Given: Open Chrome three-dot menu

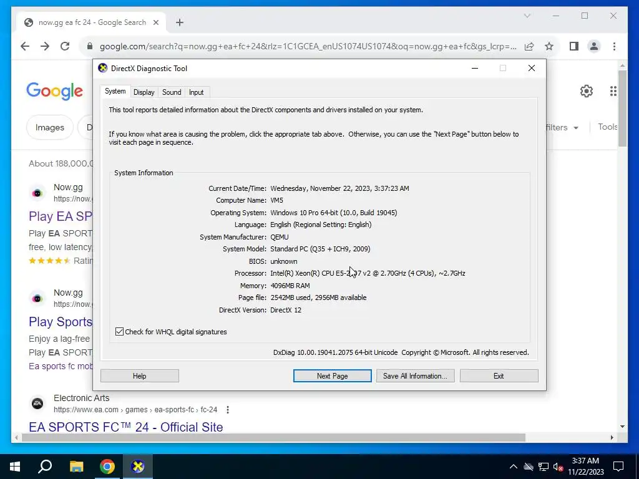Looking at the screenshot, I should pos(614,46).
